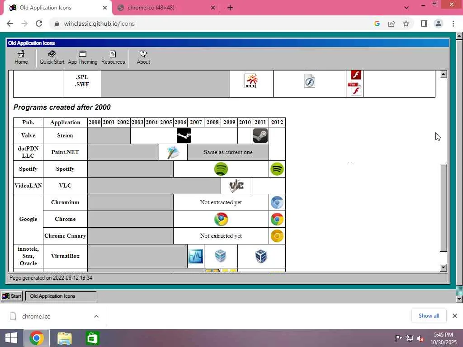This screenshot has width=463, height=347.
Task: Click Chromium 'Not extracted yet' cell
Action: pyautogui.click(x=221, y=202)
